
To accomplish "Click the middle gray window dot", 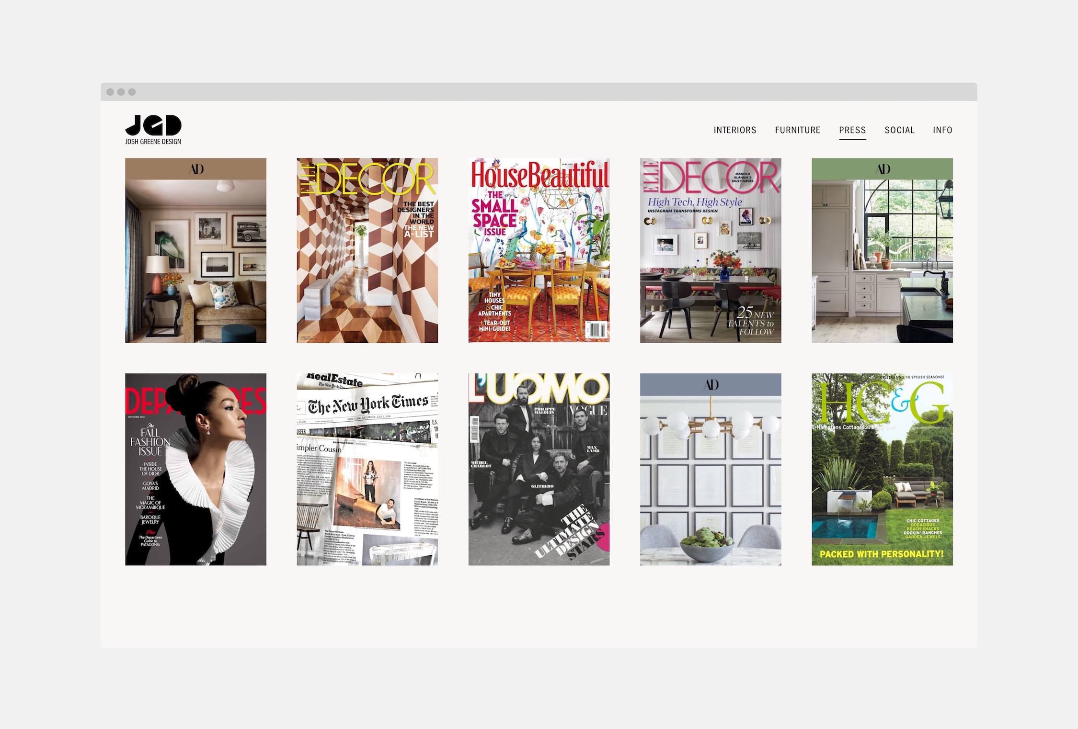I will (121, 92).
